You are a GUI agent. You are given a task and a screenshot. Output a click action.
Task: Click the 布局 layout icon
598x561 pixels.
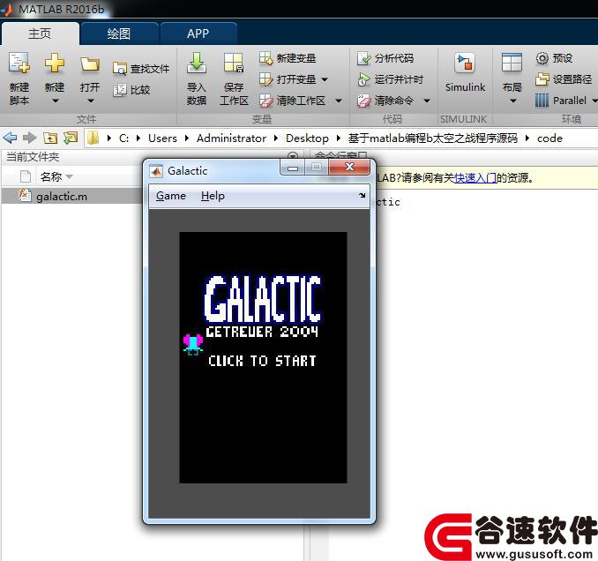pos(512,63)
